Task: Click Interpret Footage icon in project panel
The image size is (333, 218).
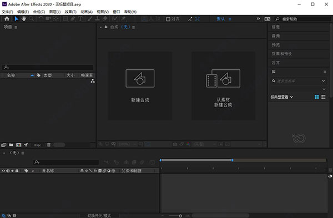Action: click(x=4, y=145)
